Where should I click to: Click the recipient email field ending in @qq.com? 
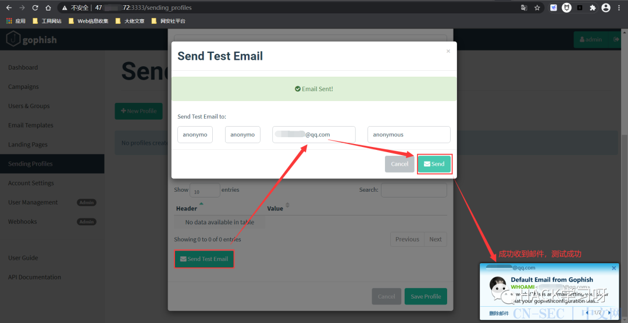313,135
